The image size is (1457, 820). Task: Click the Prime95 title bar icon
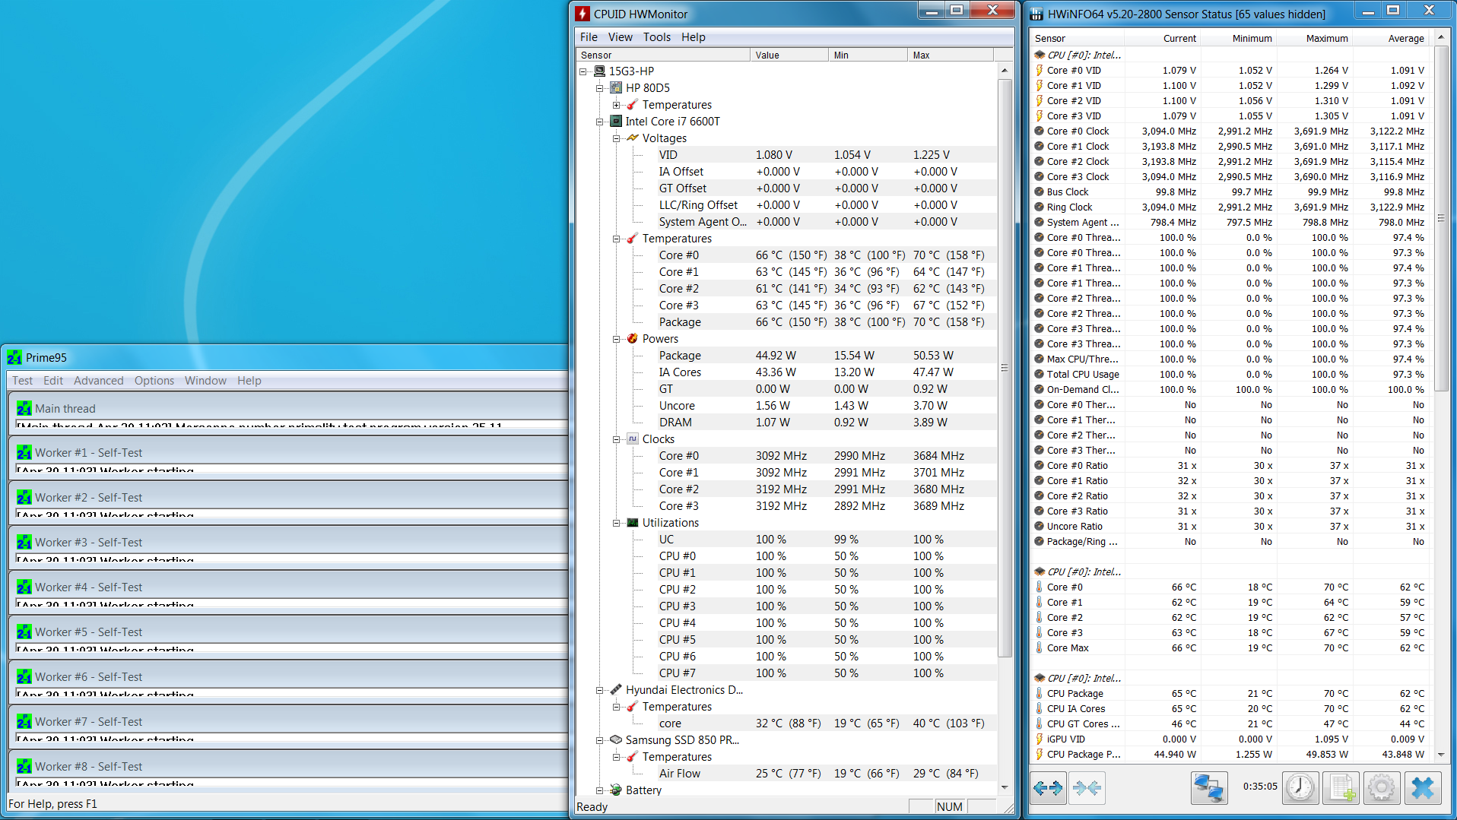[14, 357]
